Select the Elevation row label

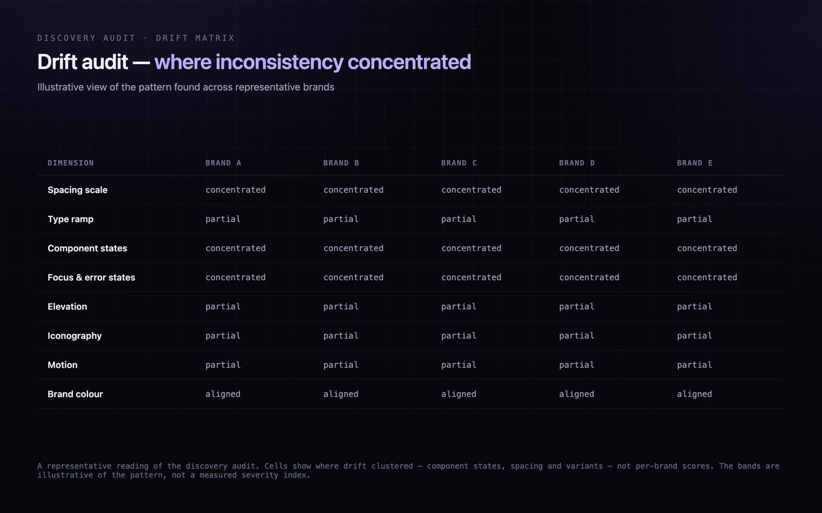[x=67, y=307]
